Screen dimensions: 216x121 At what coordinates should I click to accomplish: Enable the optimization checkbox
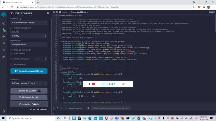coord(12,59)
